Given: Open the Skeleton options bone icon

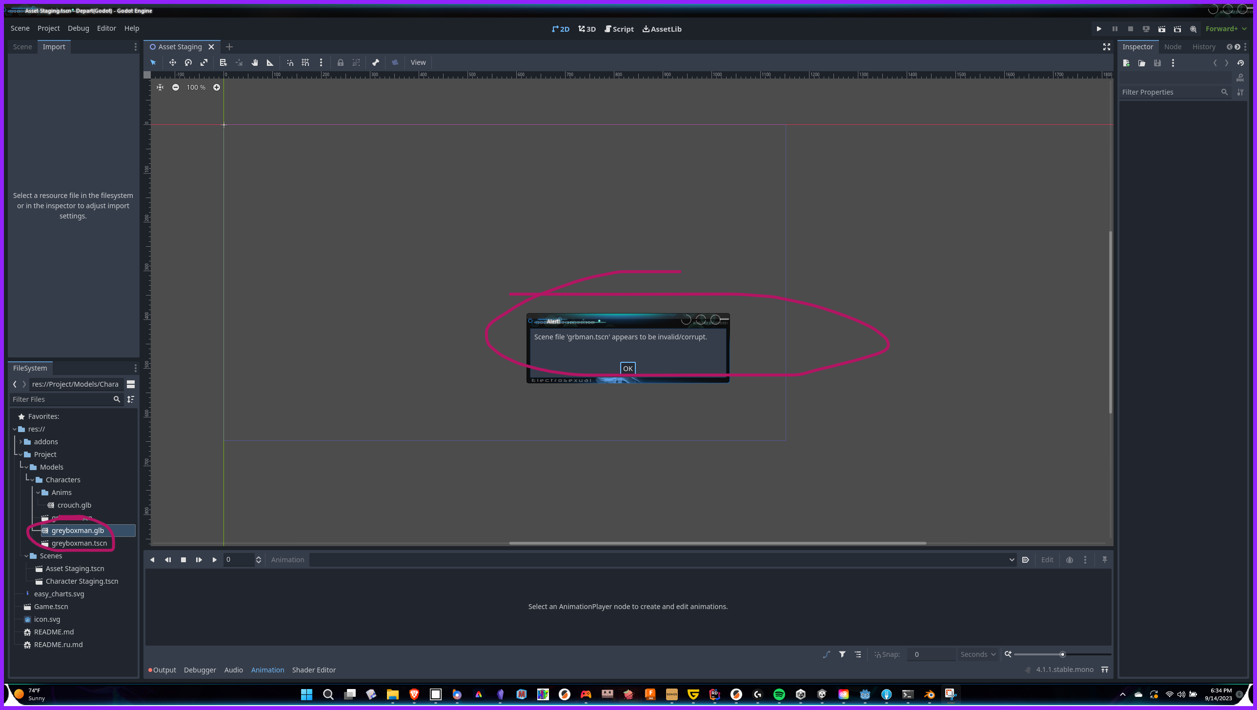Looking at the screenshot, I should tap(375, 62).
